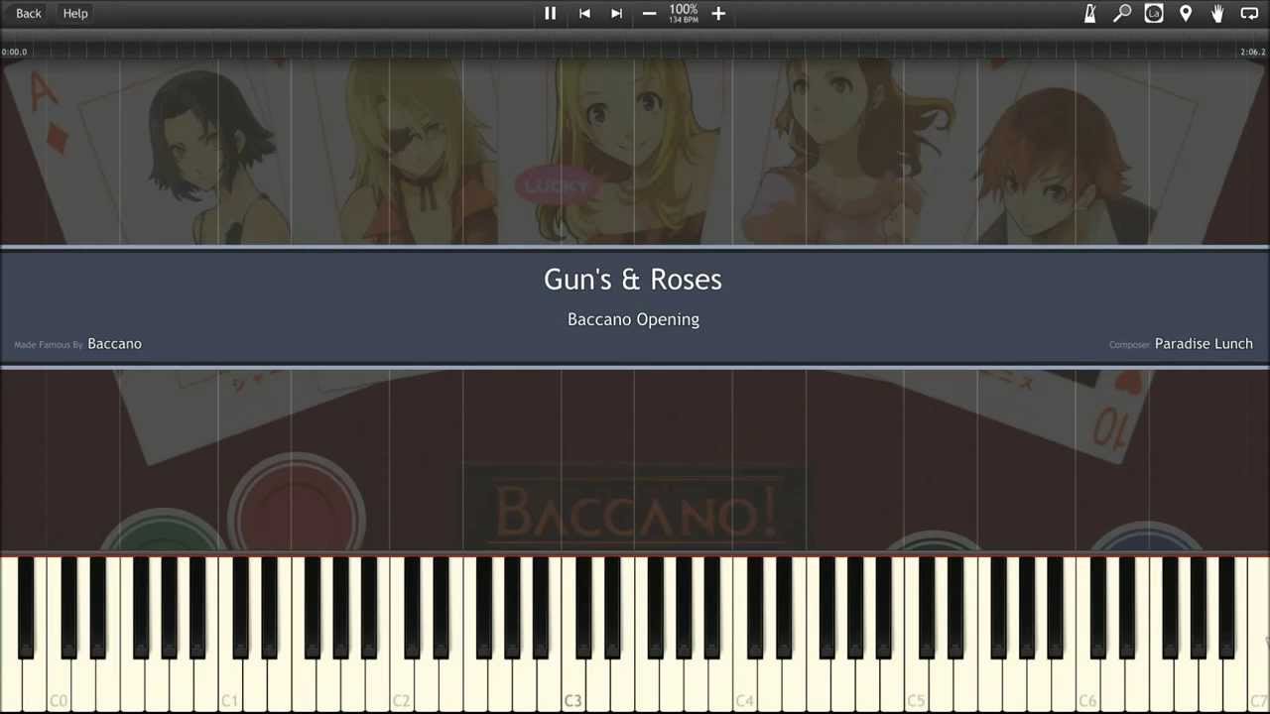
Task: Skip back to the previous section
Action: pos(584,14)
